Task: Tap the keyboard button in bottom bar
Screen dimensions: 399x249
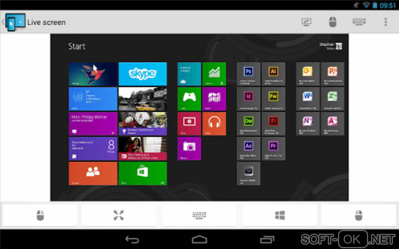Action: point(199,215)
